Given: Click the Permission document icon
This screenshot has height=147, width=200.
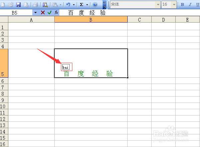Looking at the screenshot, I should click(26, 5).
